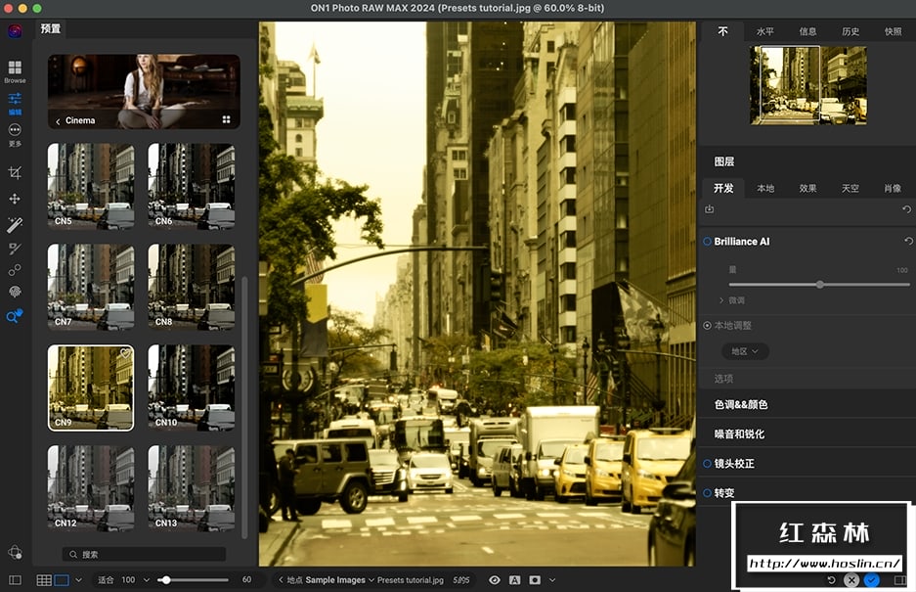Screen dimensions: 916x592
Task: Click the Brilliance AI amount slider handle
Action: tap(819, 285)
